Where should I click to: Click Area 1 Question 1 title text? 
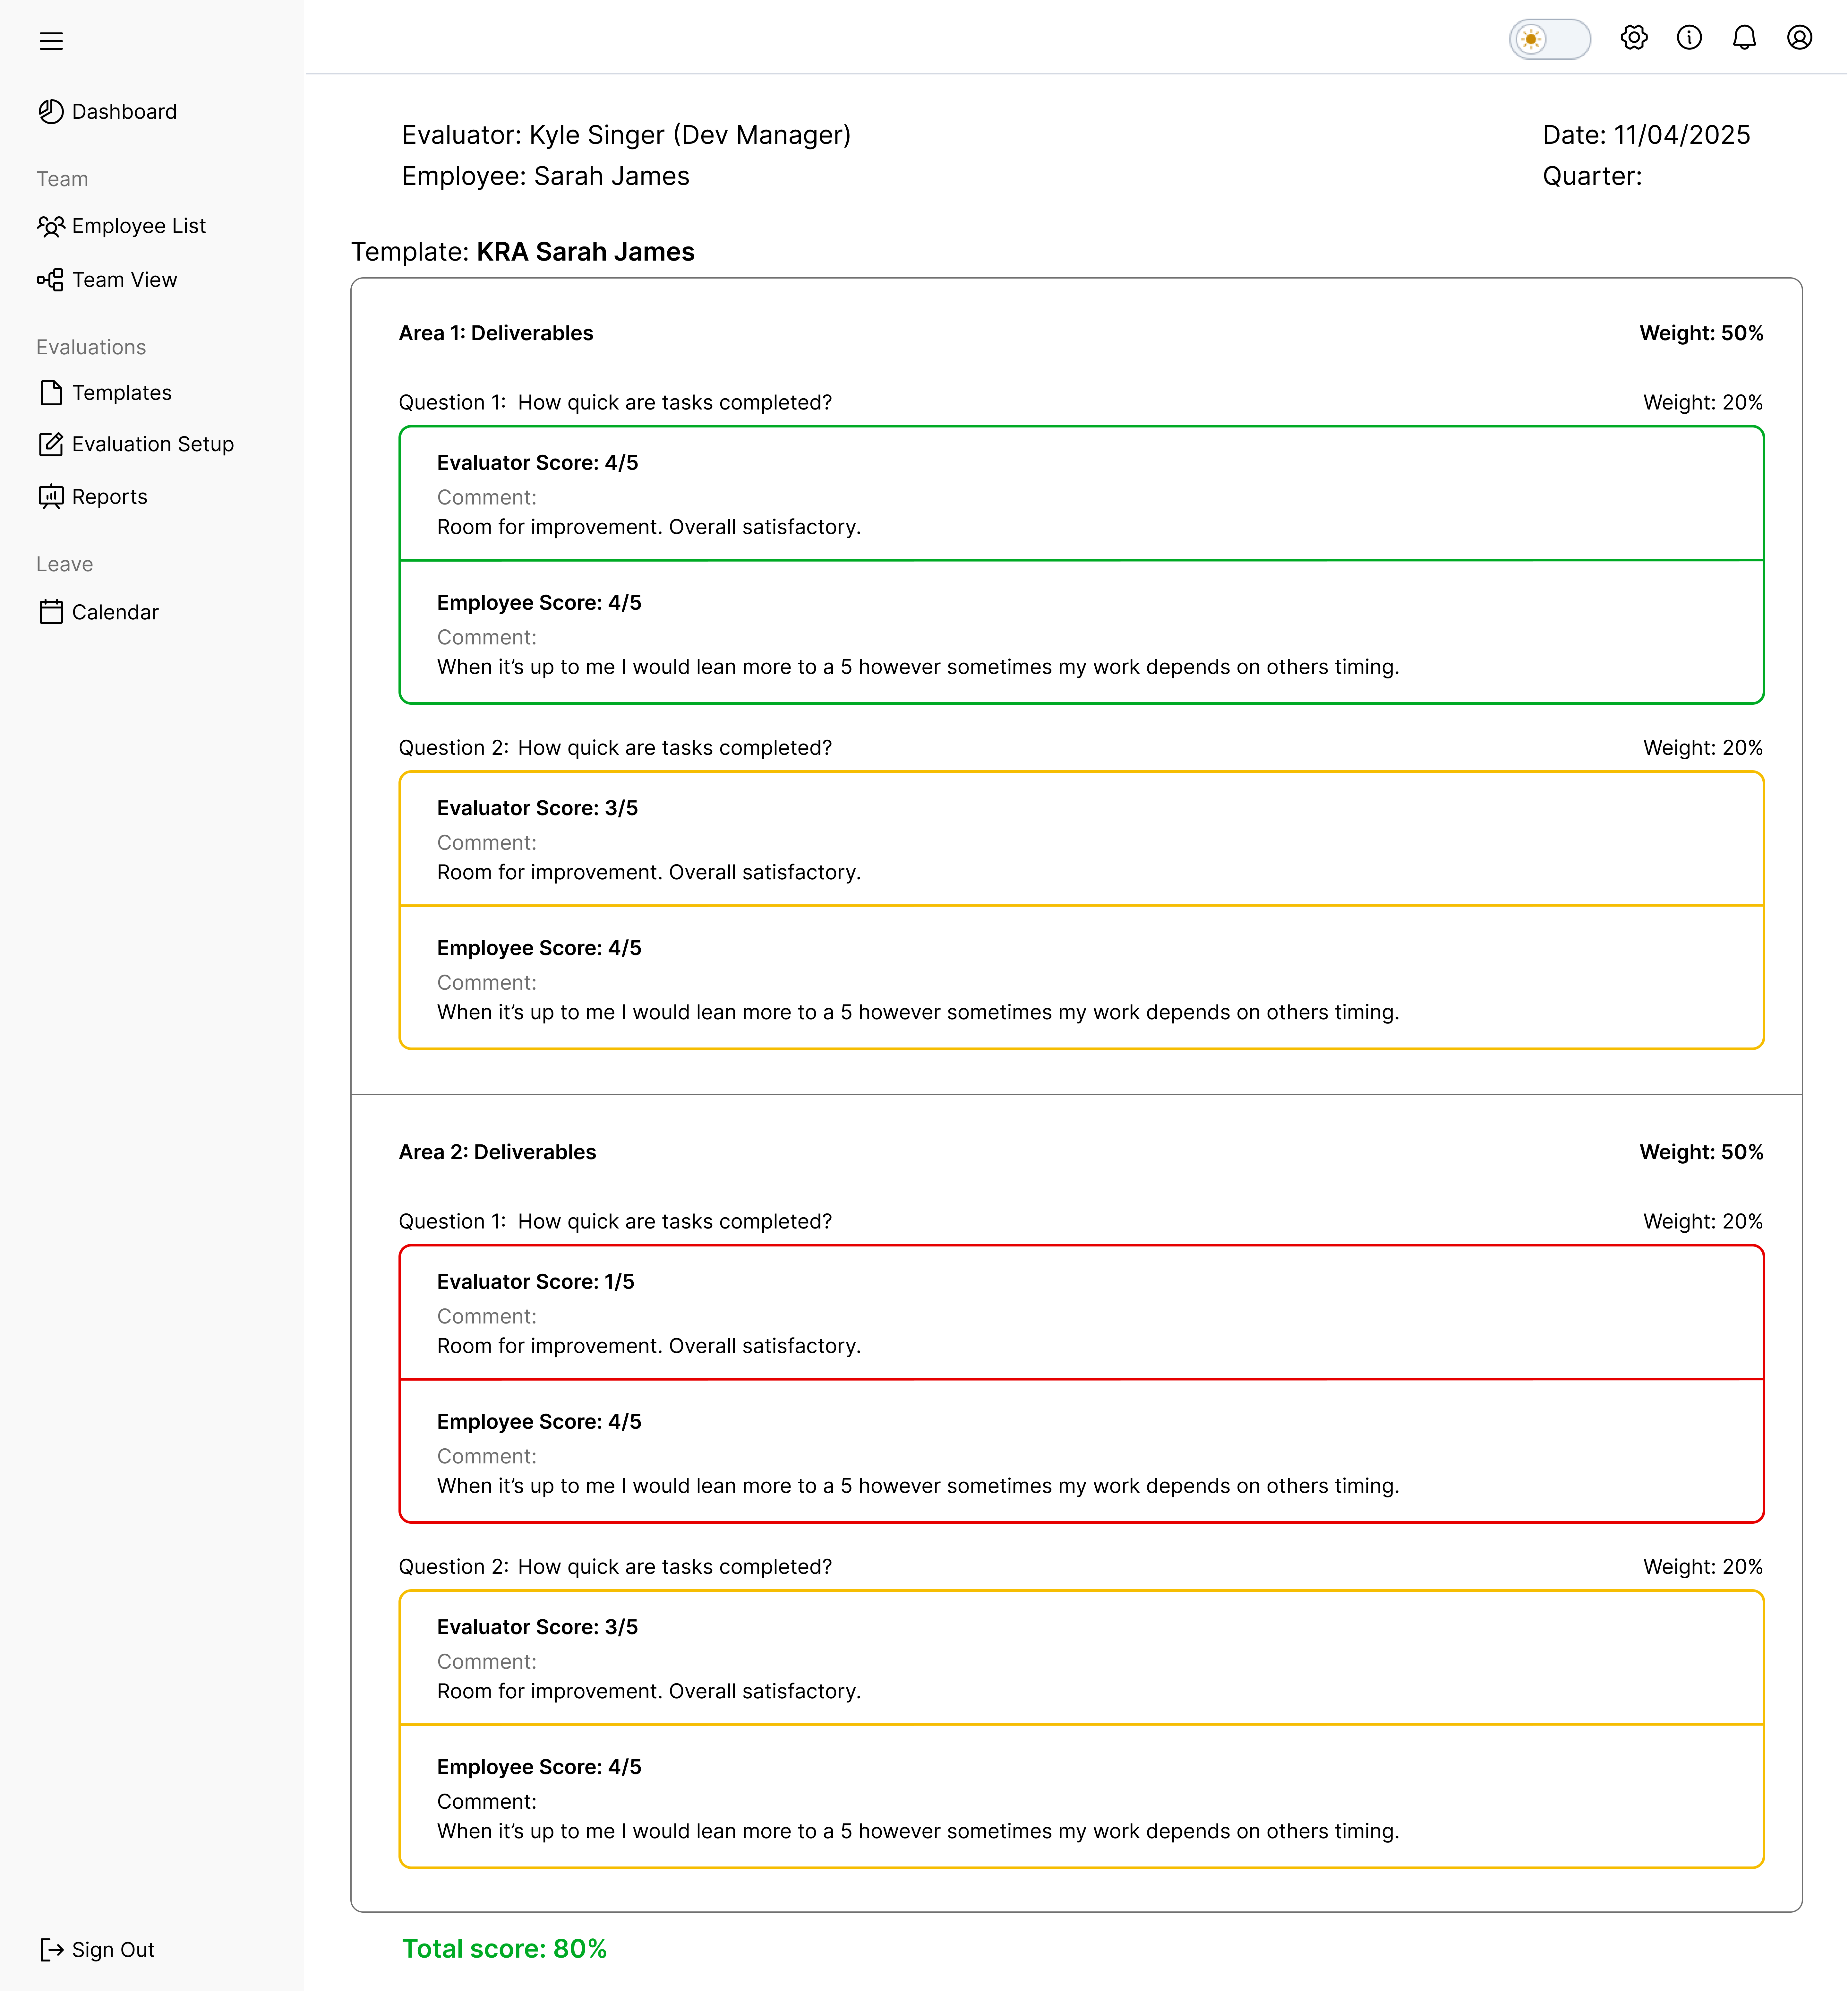pyautogui.click(x=615, y=403)
